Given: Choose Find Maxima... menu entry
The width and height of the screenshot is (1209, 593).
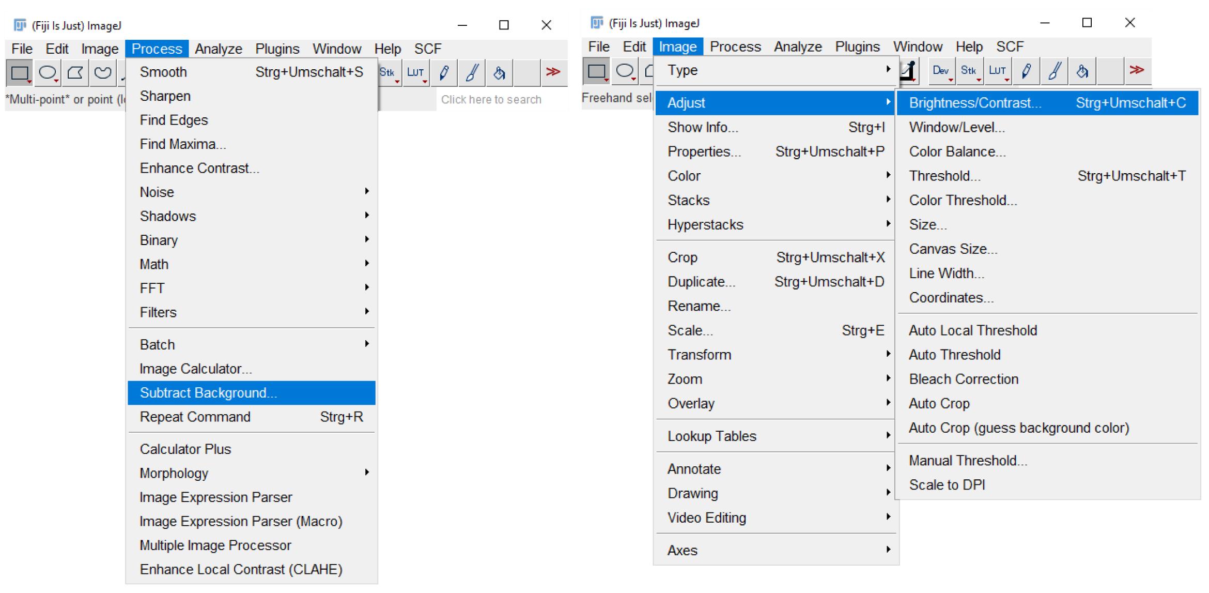Looking at the screenshot, I should click(252, 144).
